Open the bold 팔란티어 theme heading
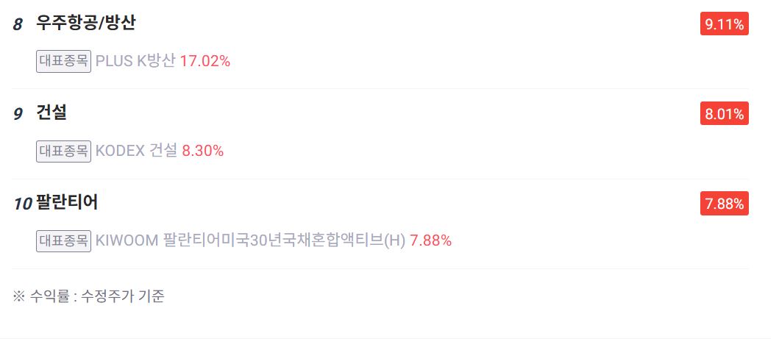This screenshot has height=339, width=779. tap(67, 202)
